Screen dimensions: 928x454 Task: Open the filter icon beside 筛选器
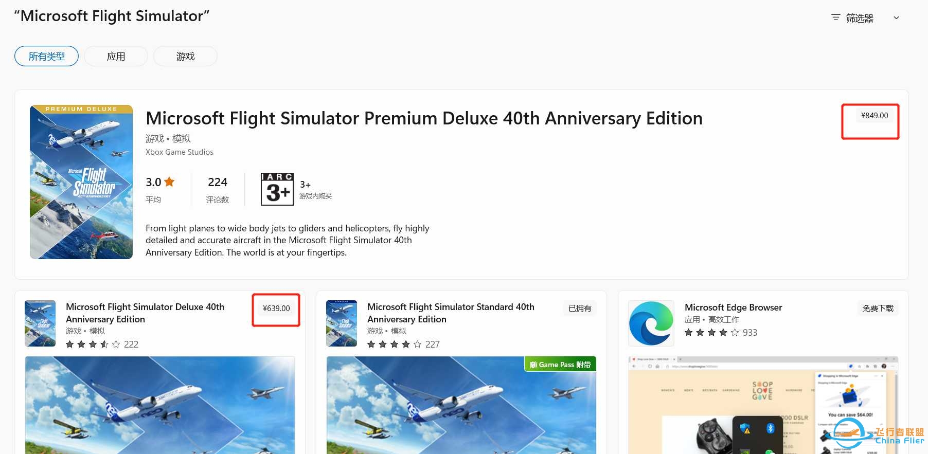click(x=836, y=18)
